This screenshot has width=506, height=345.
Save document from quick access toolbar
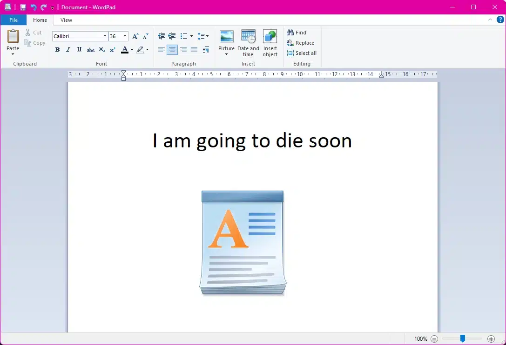coord(23,7)
